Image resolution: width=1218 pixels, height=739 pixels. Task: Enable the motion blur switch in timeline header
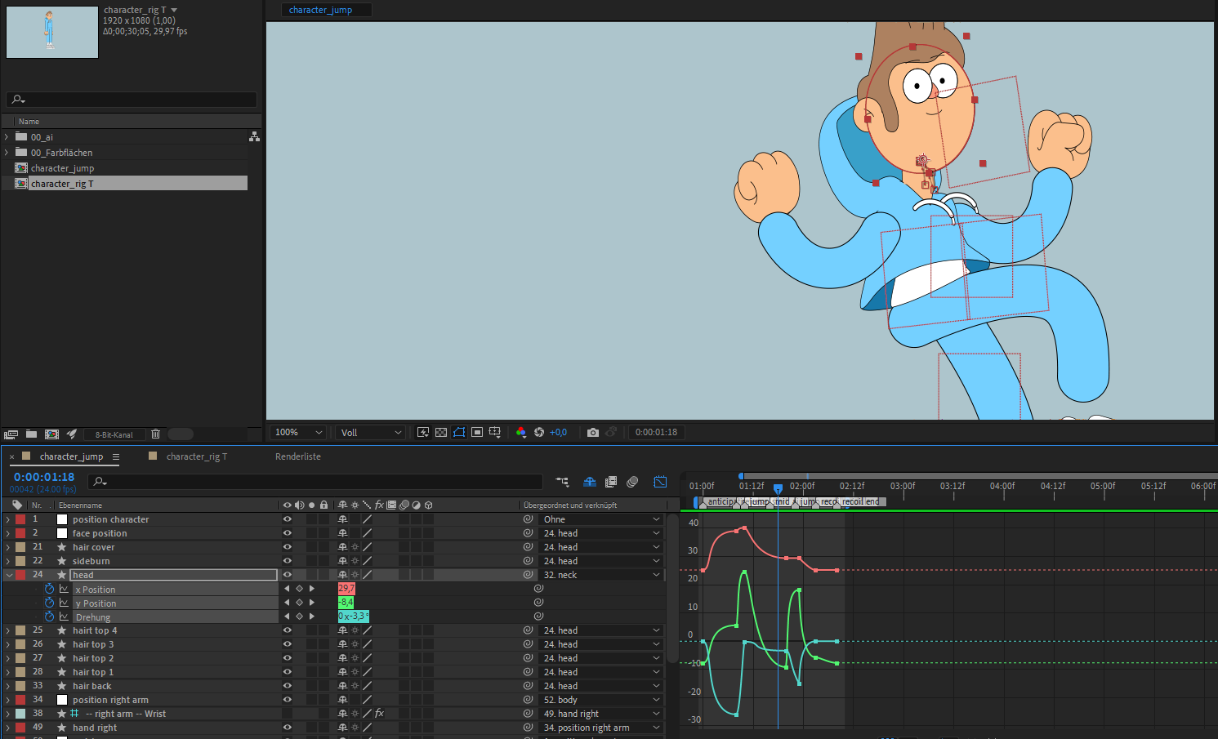click(632, 482)
